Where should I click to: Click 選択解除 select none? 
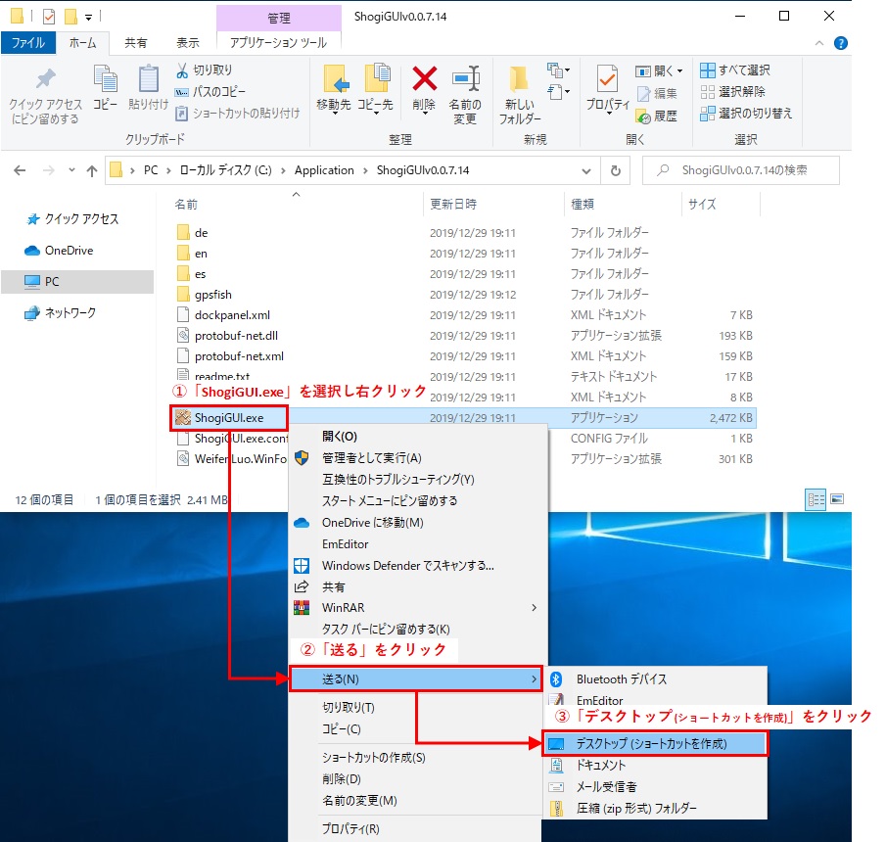[x=733, y=92]
